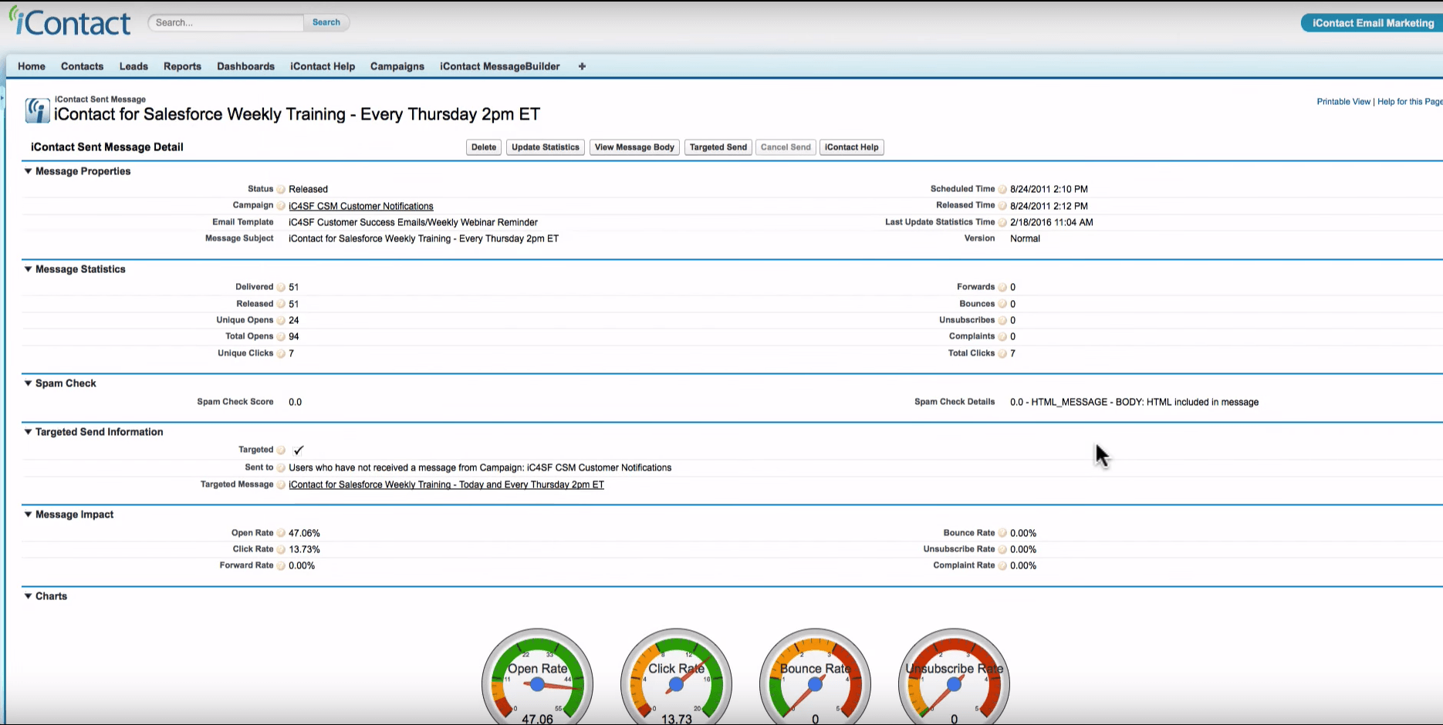Open the Reports tab
Viewport: 1443px width, 725px height.
(182, 66)
